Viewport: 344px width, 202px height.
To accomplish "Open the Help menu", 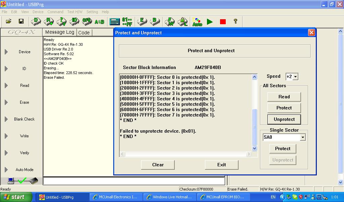I will pyautogui.click(x=105, y=12).
